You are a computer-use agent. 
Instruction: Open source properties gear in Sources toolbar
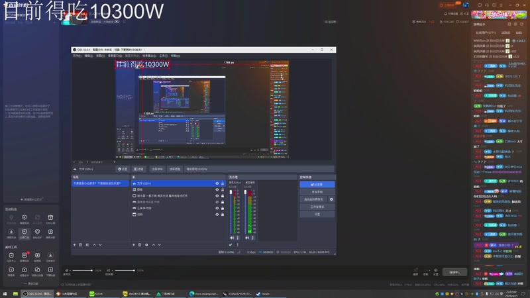[x=146, y=244]
